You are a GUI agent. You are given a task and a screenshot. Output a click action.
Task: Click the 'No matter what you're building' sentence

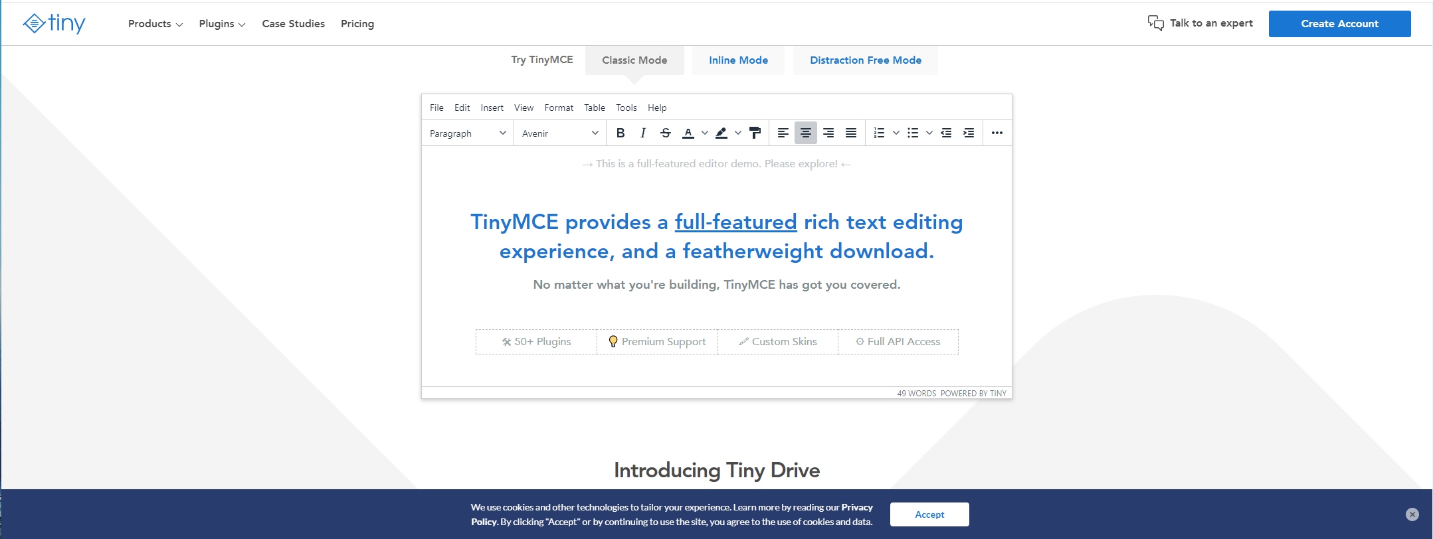717,285
